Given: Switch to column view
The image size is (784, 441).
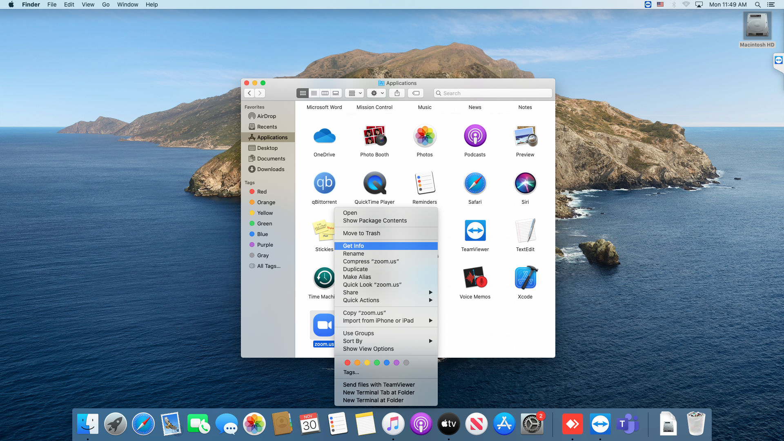Looking at the screenshot, I should point(325,93).
